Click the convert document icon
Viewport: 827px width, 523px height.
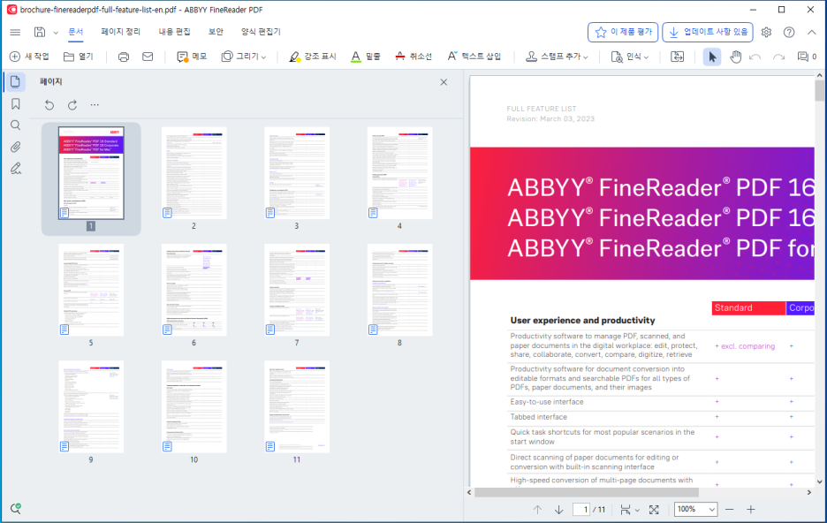(x=677, y=57)
